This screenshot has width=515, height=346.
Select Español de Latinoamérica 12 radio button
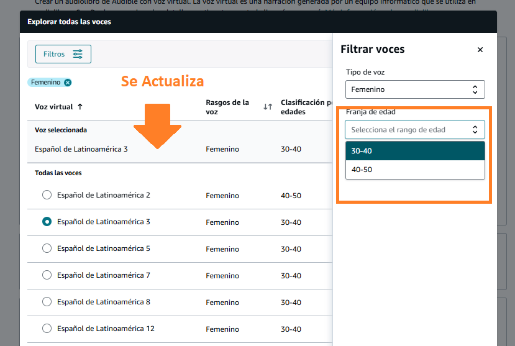(x=47, y=328)
